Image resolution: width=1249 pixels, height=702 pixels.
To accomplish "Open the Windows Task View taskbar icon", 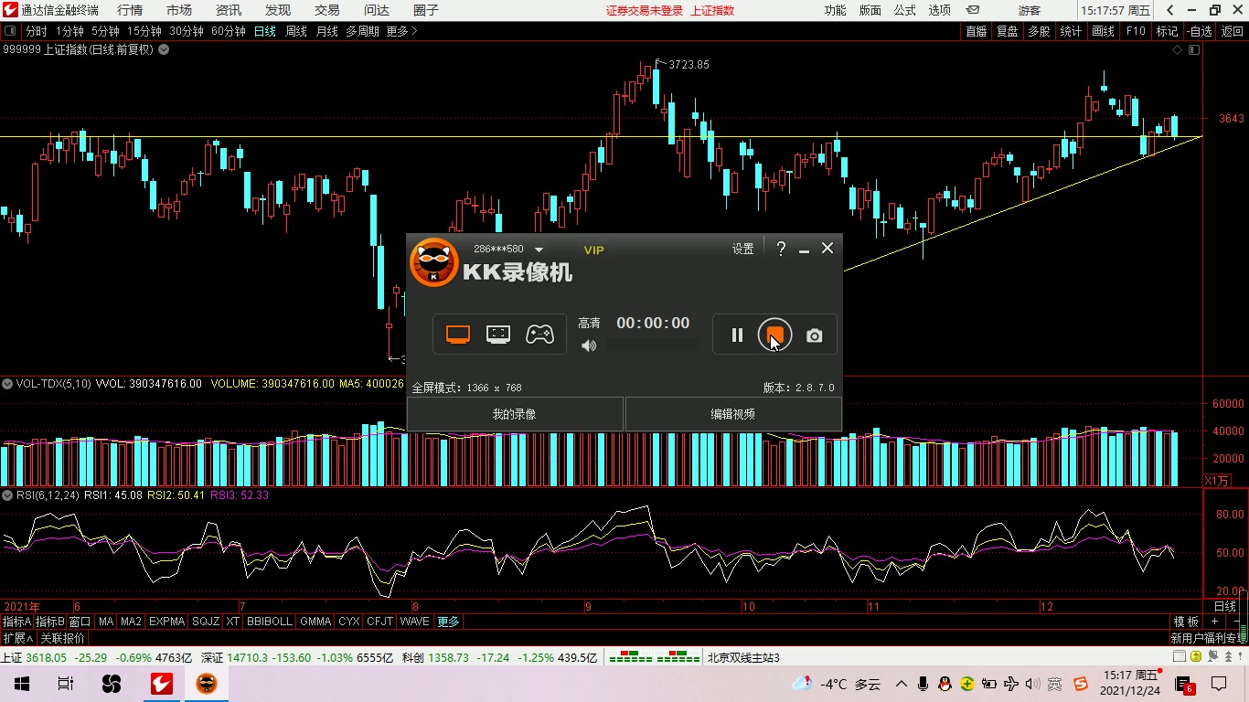I will [x=65, y=684].
